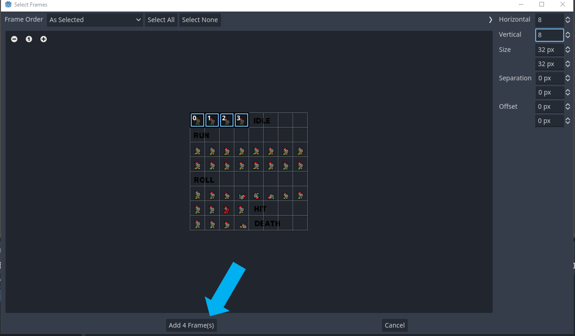Click the Cancel button
Viewport: 575px width, 336px height.
(394, 325)
